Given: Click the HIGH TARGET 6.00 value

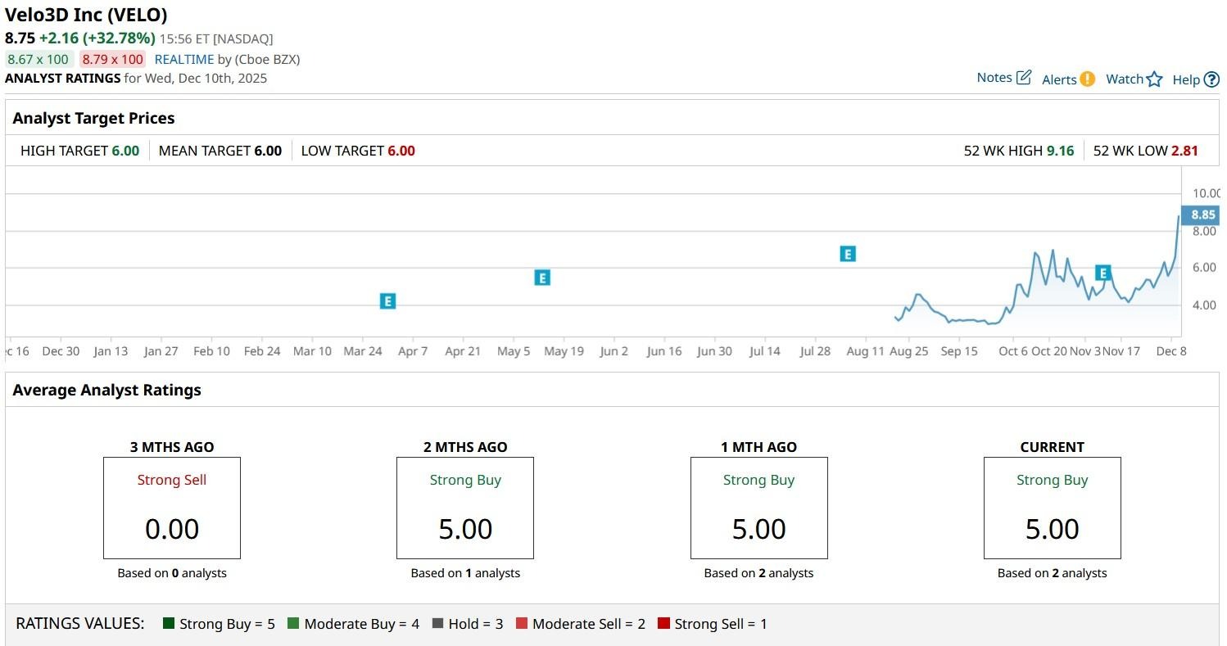Looking at the screenshot, I should pyautogui.click(x=125, y=151).
